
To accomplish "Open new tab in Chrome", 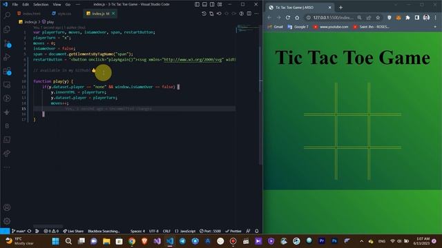I will pos(340,8).
